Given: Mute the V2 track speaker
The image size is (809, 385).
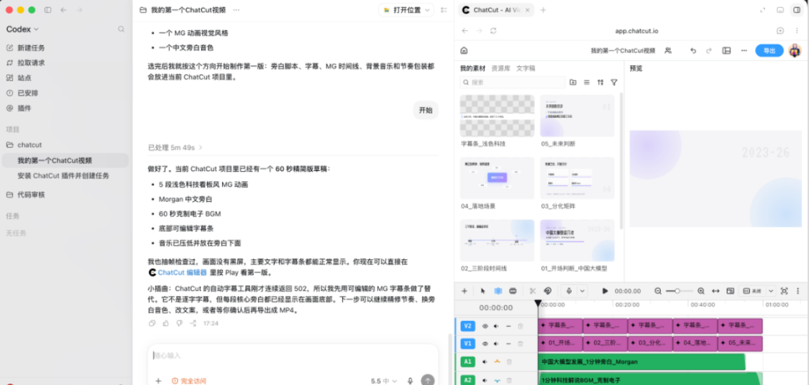Looking at the screenshot, I should pyautogui.click(x=496, y=326).
